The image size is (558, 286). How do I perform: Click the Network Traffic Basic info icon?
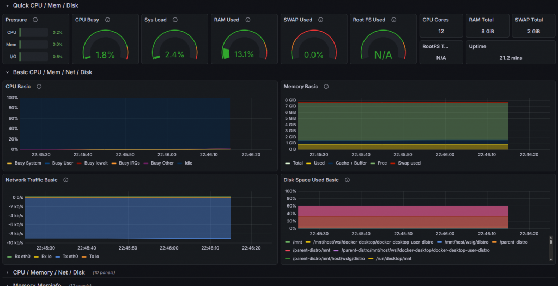tap(66, 180)
